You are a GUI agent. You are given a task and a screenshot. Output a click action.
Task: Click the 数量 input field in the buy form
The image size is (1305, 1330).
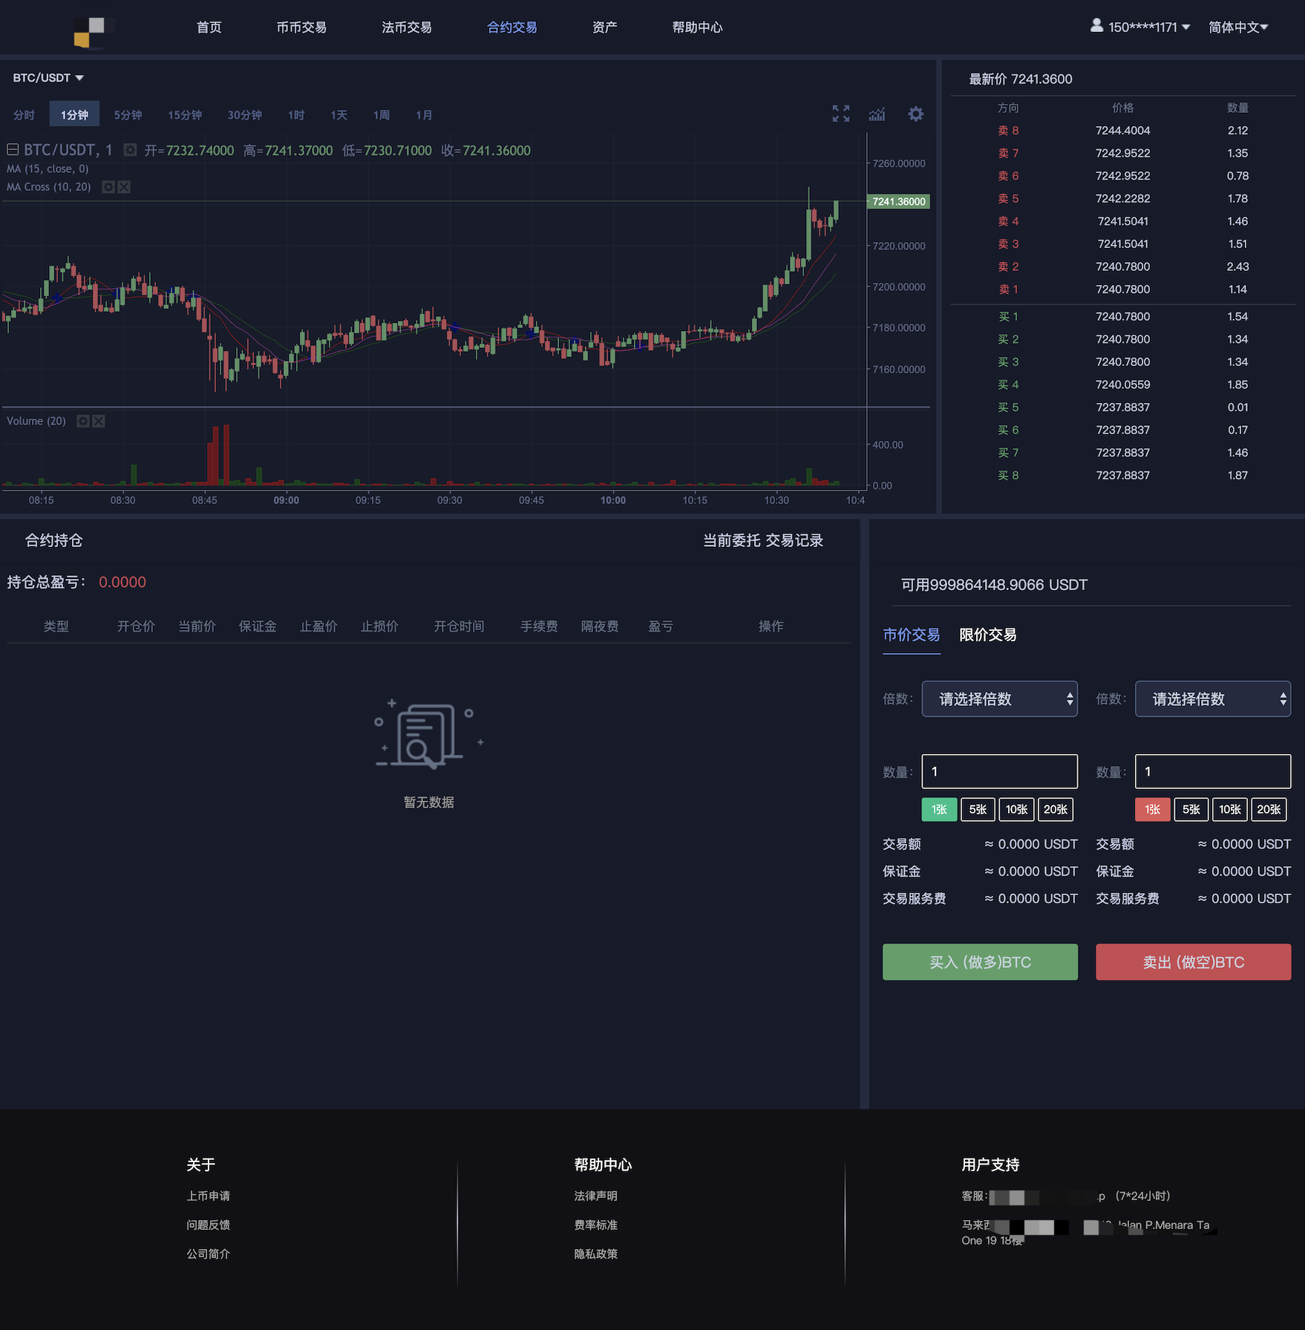(999, 771)
